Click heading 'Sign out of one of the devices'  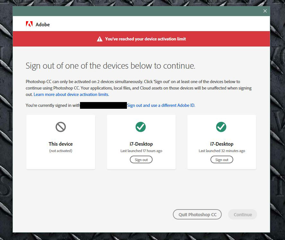[x=110, y=66]
